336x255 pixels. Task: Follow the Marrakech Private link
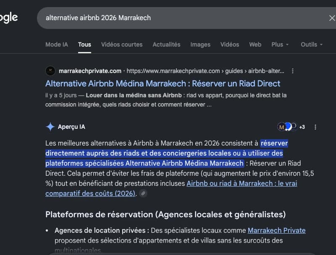coord(277,230)
